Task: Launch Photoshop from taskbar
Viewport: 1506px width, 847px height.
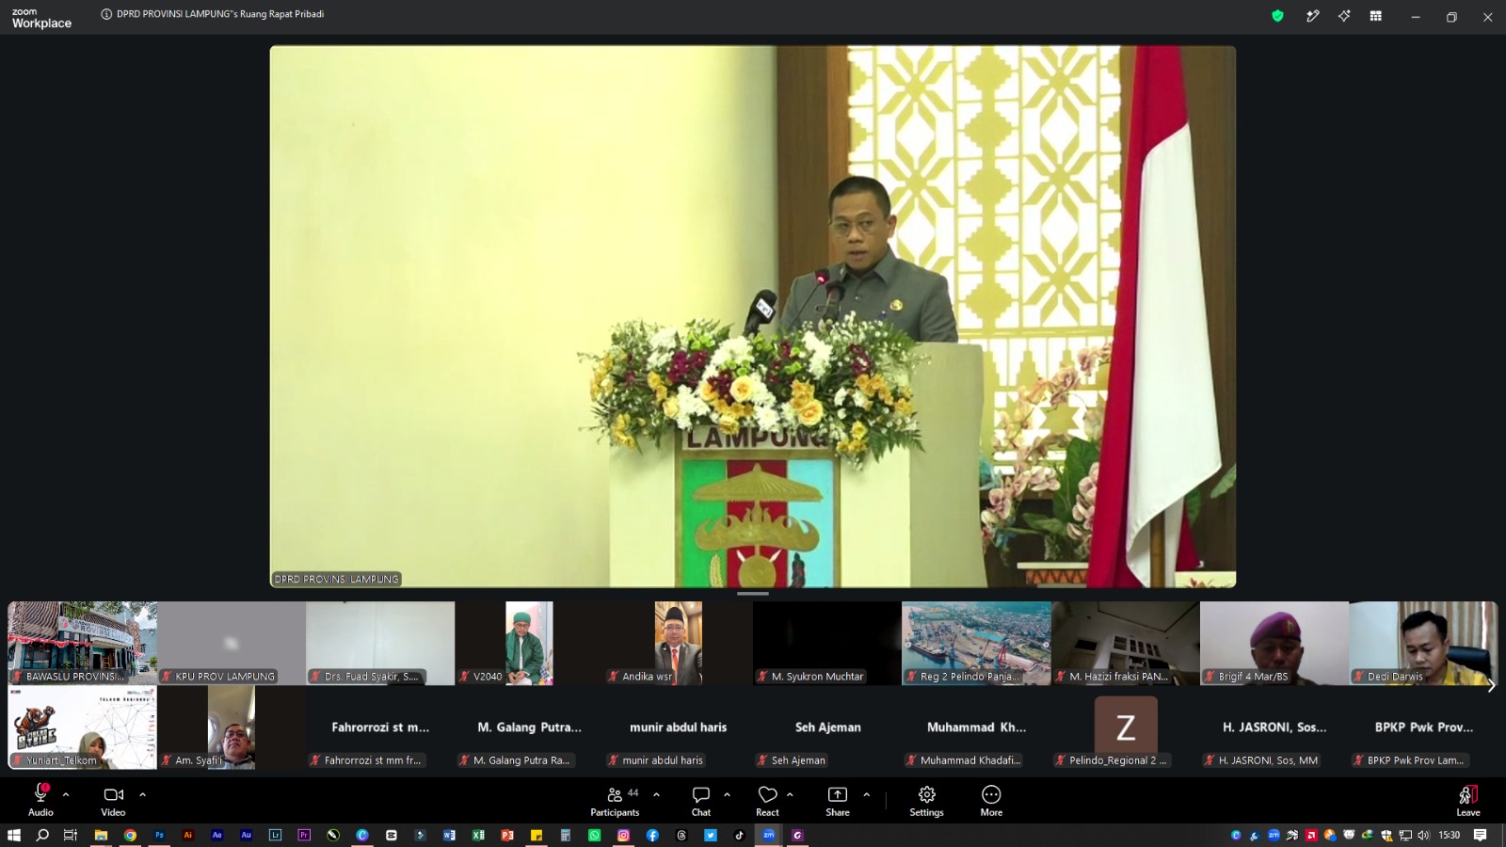Action: point(159,835)
